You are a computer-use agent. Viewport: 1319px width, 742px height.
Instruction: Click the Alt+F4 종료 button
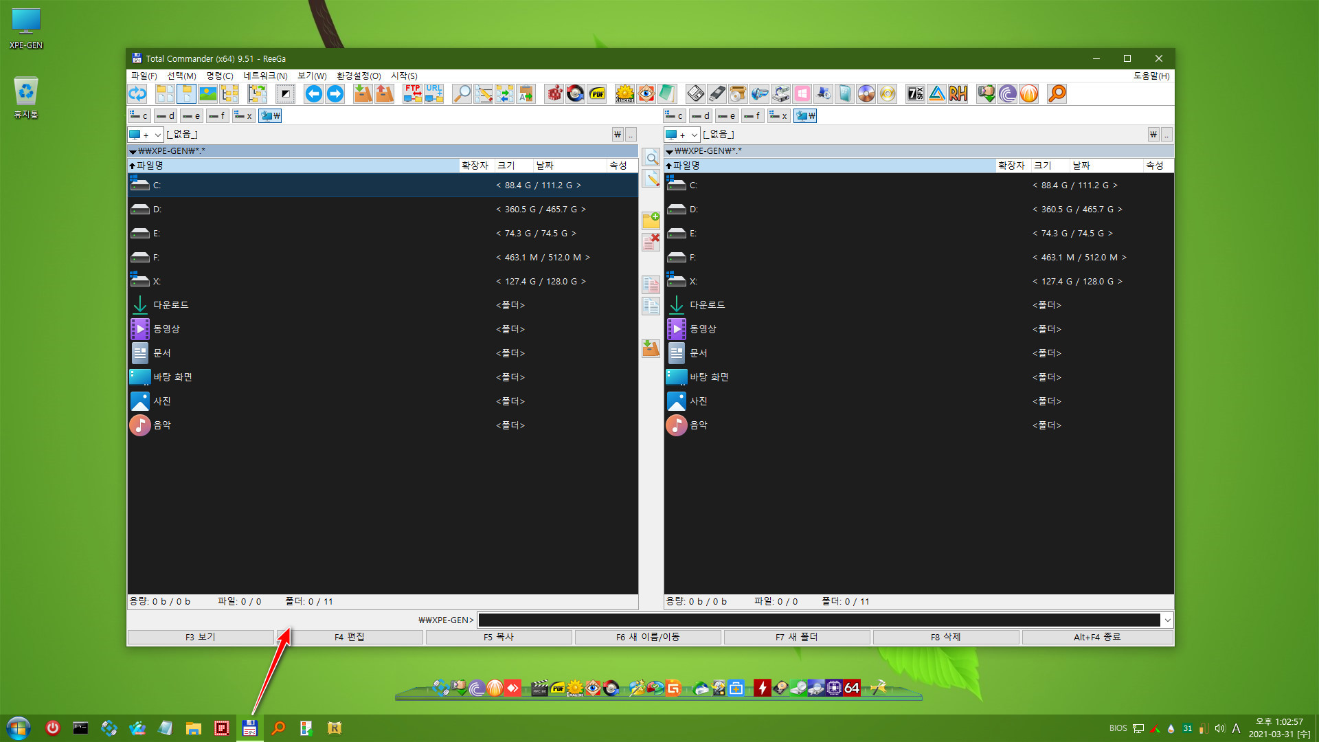click(1097, 637)
